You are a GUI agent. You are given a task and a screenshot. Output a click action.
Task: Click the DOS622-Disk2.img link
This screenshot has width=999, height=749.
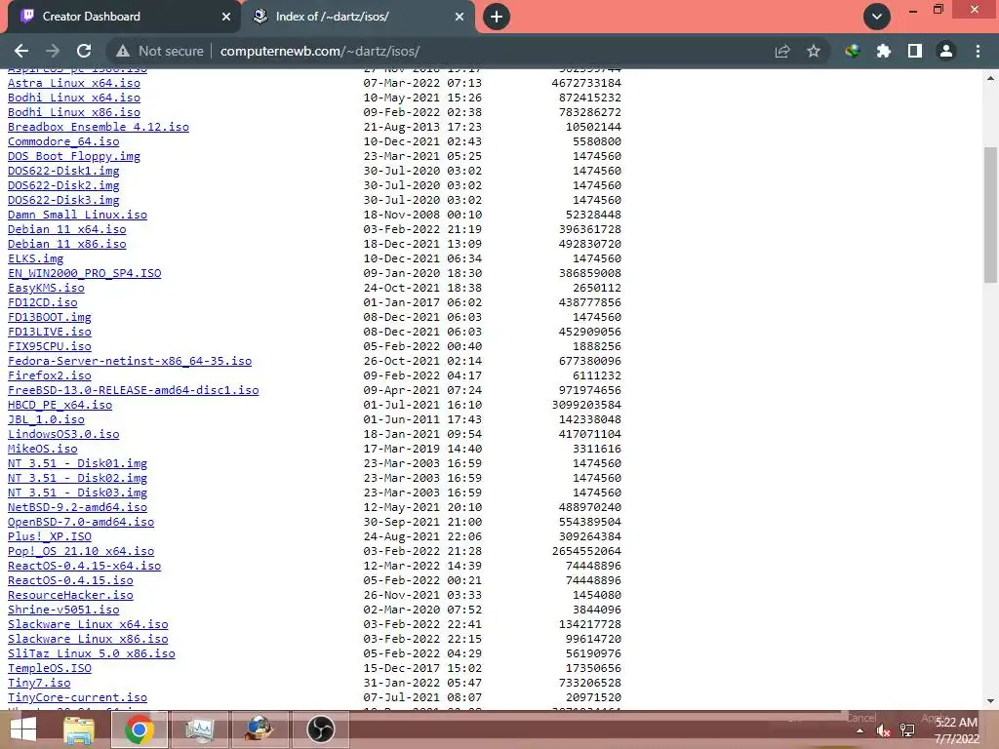[63, 185]
